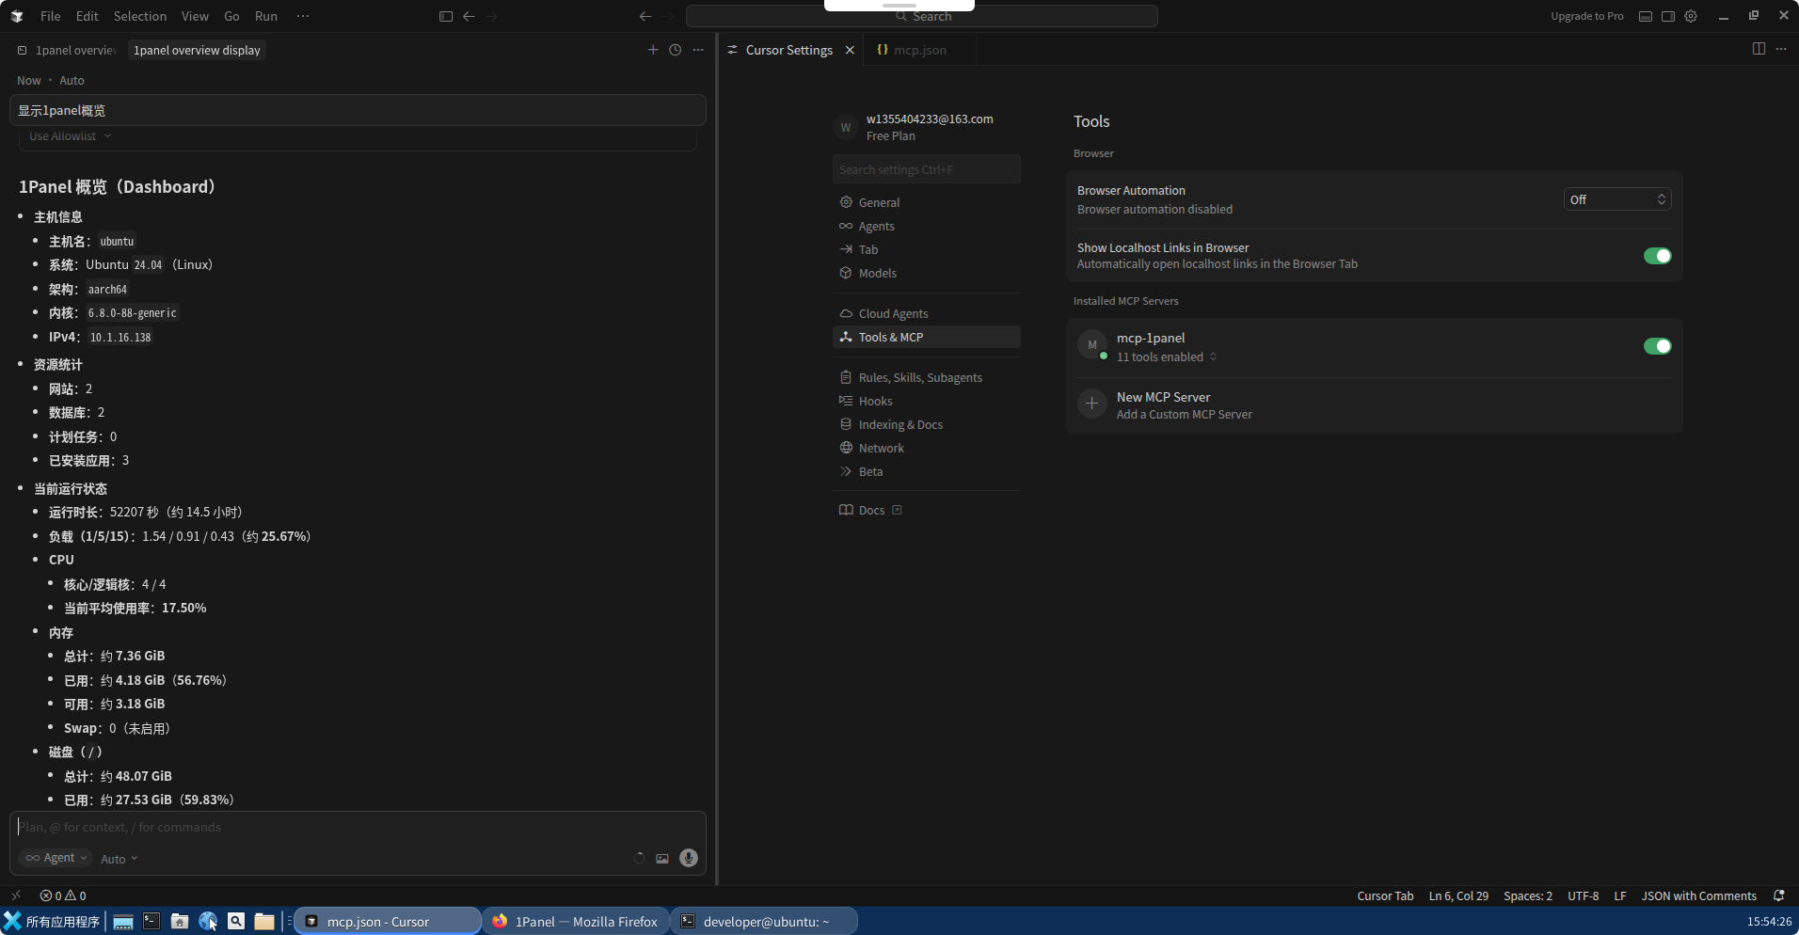Open the Cursor app logo menu
This screenshot has width=1799, height=935.
(x=17, y=16)
